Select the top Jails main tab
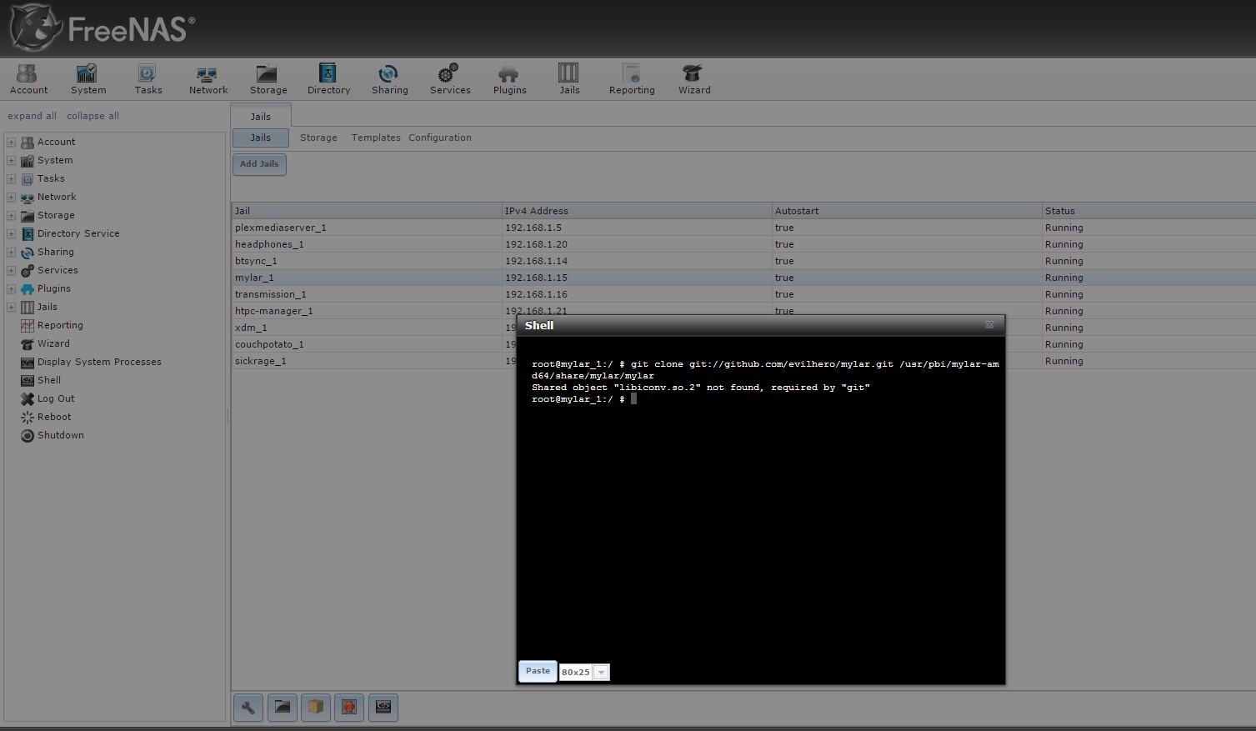 pyautogui.click(x=261, y=117)
